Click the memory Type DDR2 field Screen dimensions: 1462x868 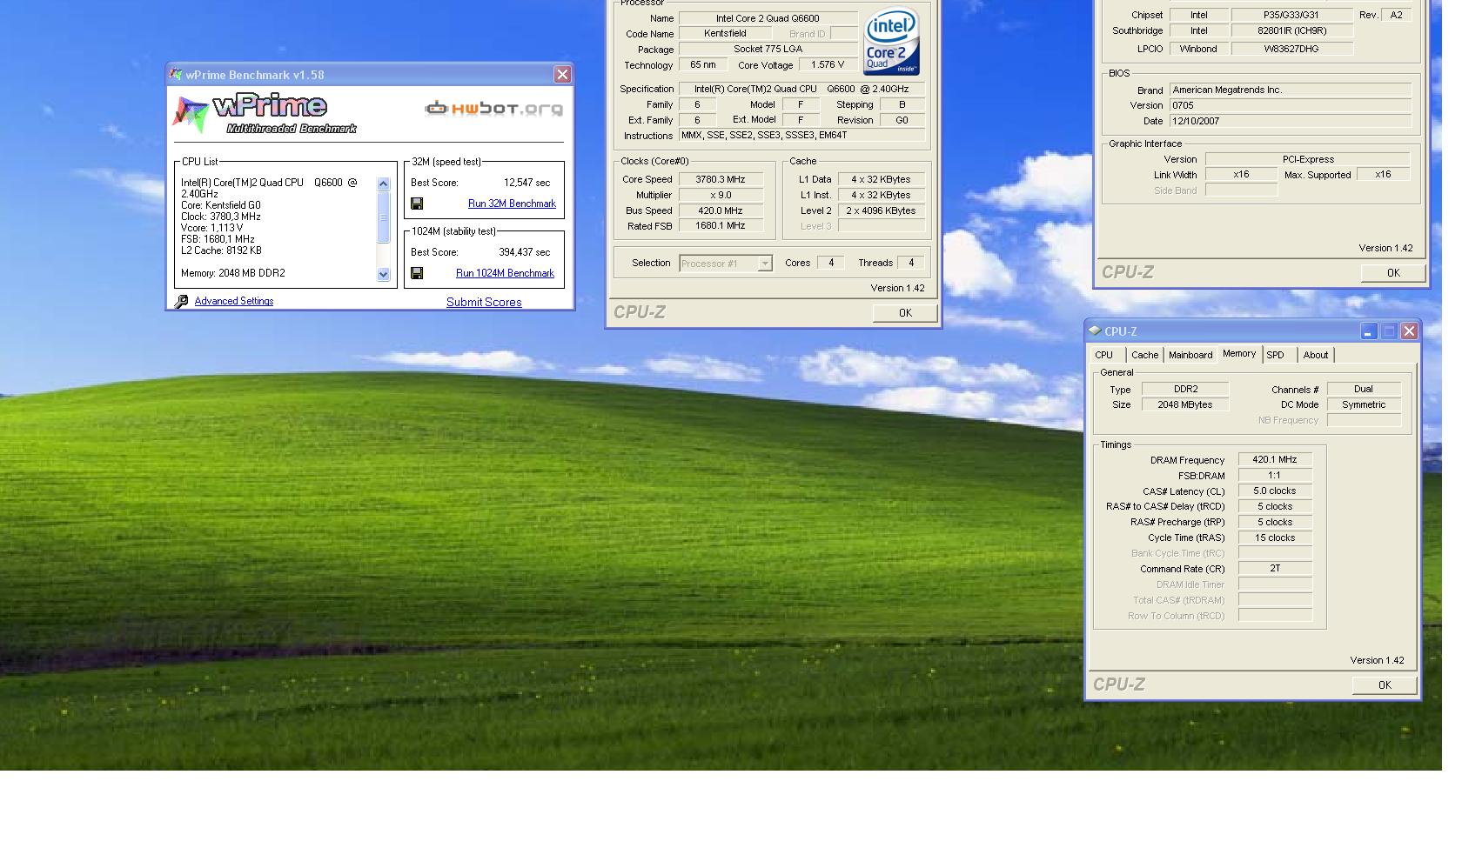tap(1185, 389)
